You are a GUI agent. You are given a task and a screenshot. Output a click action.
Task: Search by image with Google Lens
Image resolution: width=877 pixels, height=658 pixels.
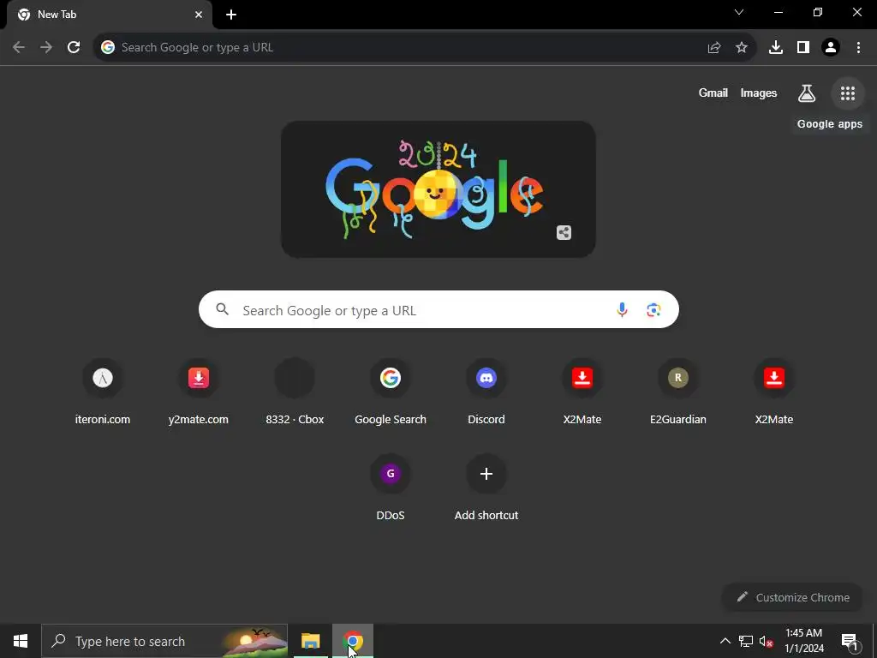coord(653,309)
